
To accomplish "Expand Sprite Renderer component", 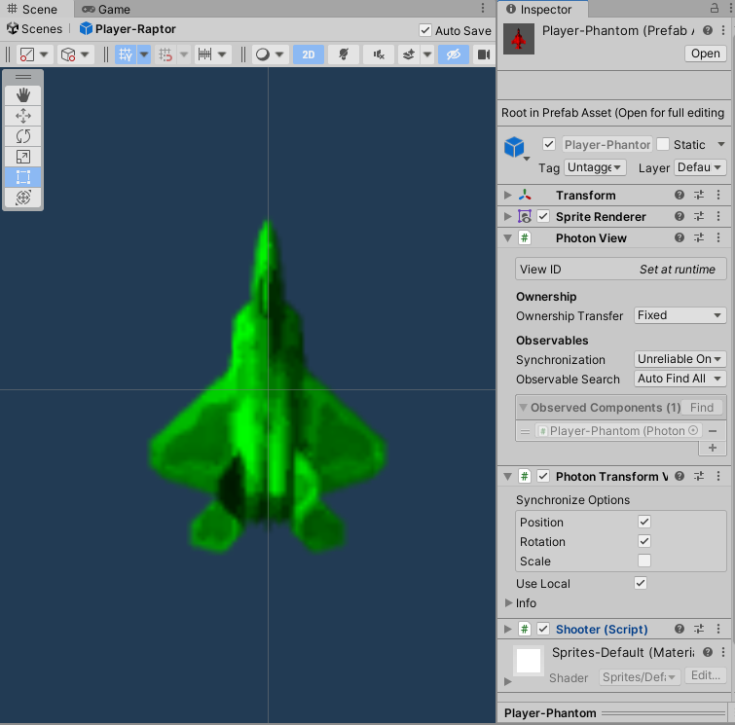I will [x=507, y=216].
